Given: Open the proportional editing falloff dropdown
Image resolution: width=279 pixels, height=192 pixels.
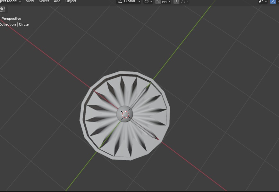Looking at the screenshot, I should tap(184, 1).
